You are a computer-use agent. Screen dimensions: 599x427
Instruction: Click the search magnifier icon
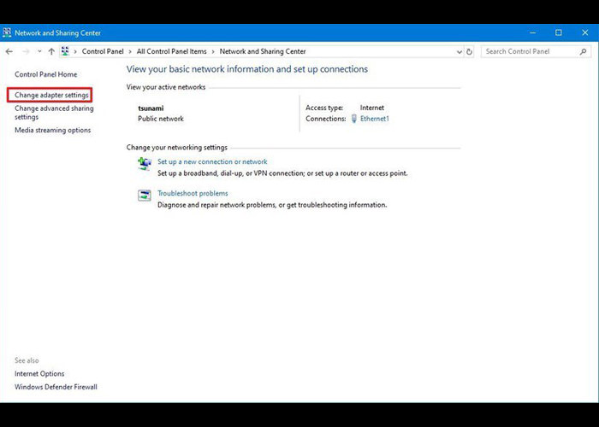pyautogui.click(x=583, y=51)
